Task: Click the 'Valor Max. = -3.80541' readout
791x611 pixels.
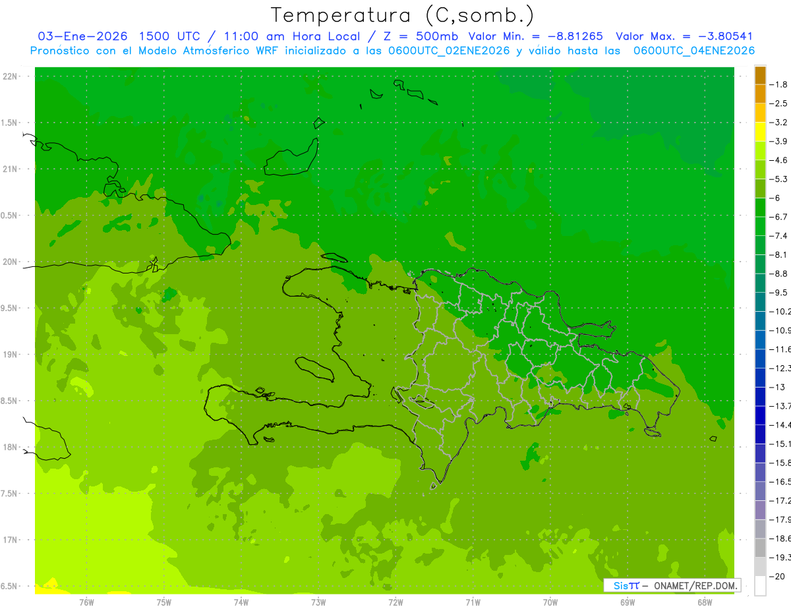Action: (684, 36)
